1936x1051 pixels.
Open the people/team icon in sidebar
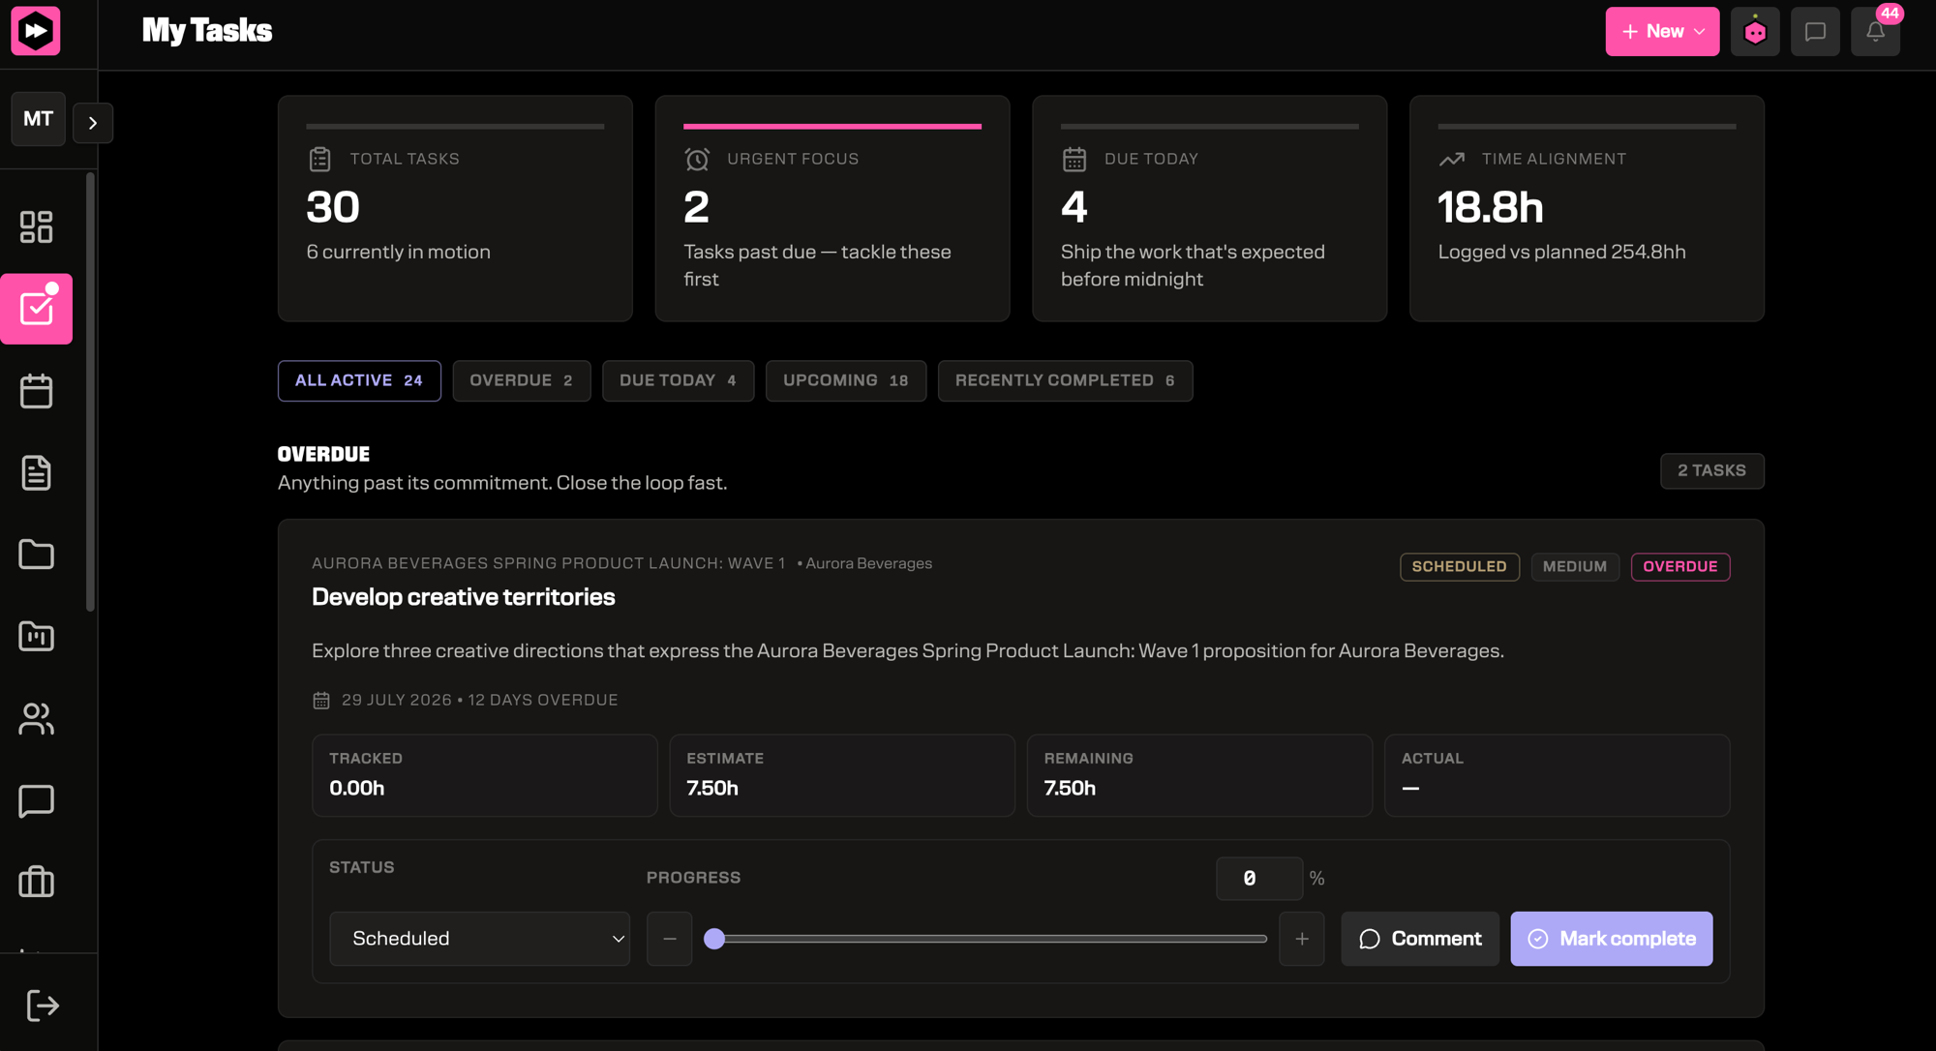point(36,718)
